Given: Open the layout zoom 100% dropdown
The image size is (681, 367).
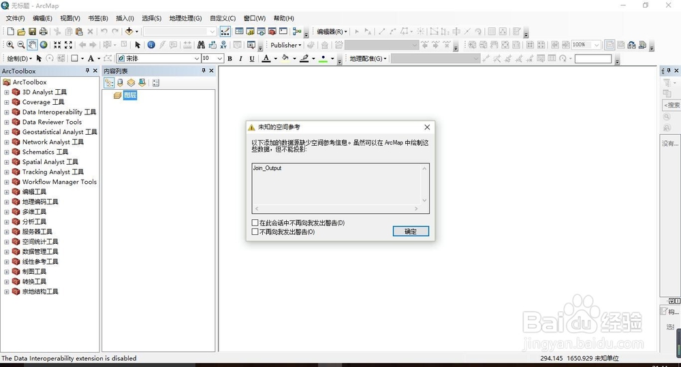Looking at the screenshot, I should (597, 45).
